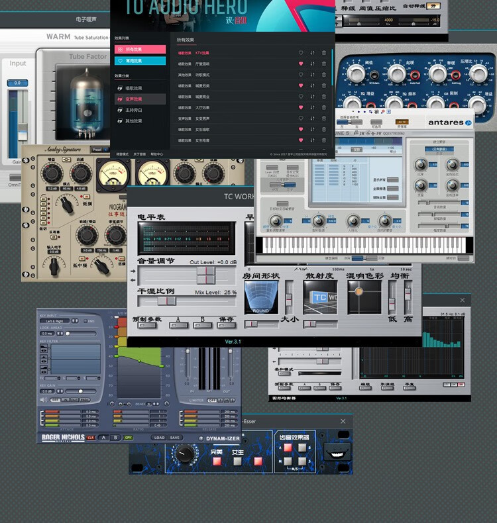Click the green CPY button in Dynam-izer
Screen dimensions: 497x523
pos(128,438)
